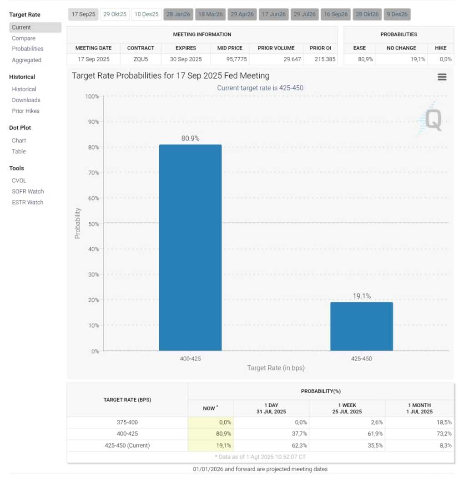Viewport: 469px width, 479px height.
Task: Click the 18,5% 1 MONTH cell
Action: (419, 423)
